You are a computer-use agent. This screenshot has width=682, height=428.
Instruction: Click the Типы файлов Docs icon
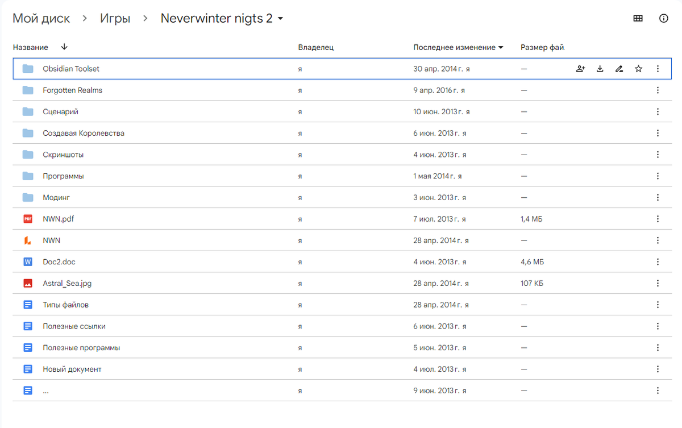coord(28,305)
